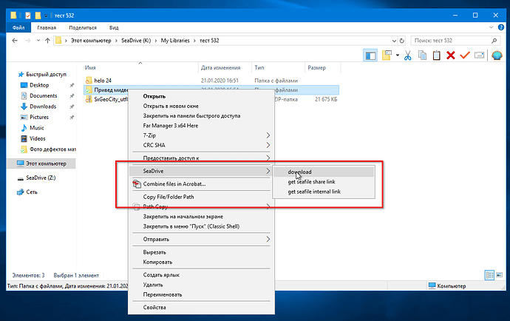Open the Главная ribbon tab
The image size is (510, 321).
pyautogui.click(x=47, y=27)
